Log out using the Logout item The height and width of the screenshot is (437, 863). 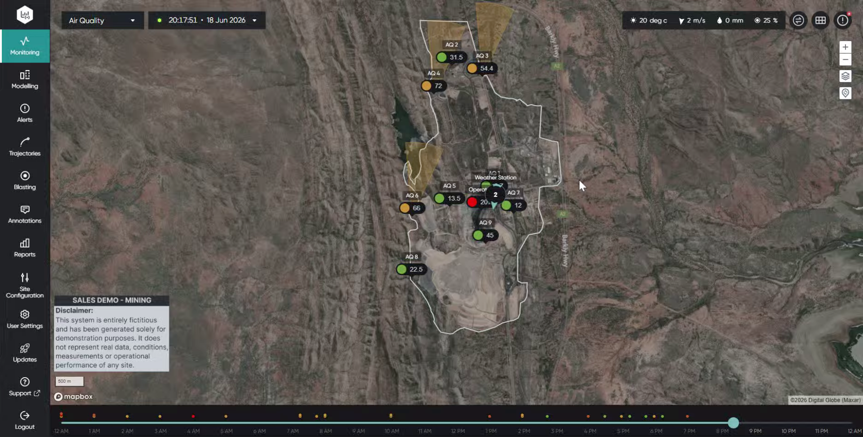(x=25, y=420)
